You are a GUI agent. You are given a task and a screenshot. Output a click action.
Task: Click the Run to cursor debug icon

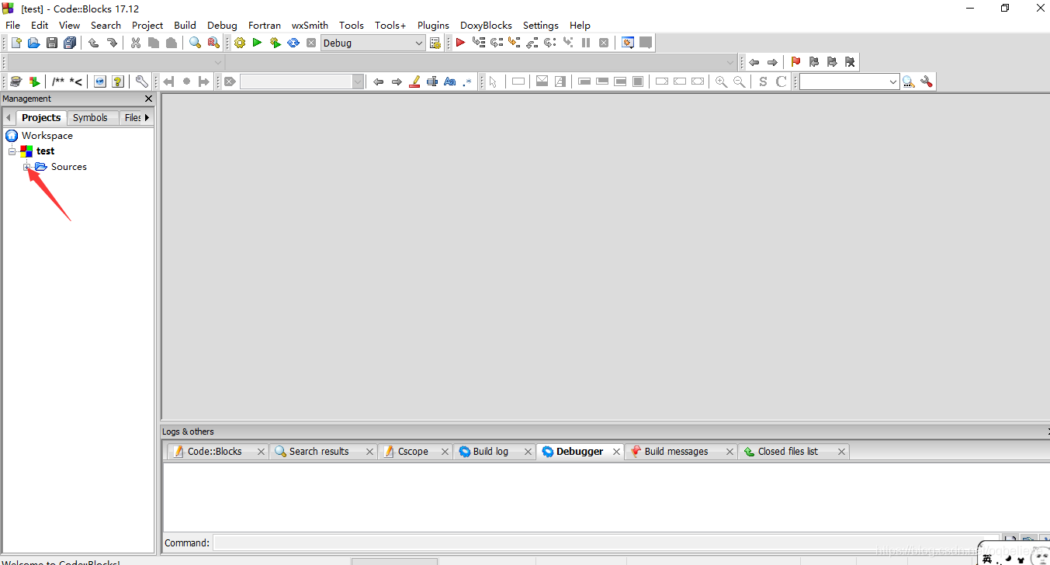click(478, 43)
